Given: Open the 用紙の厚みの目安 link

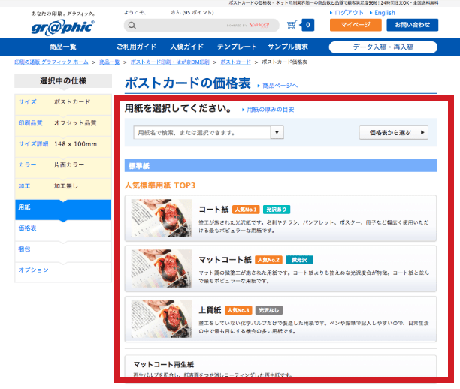Looking at the screenshot, I should tap(271, 110).
